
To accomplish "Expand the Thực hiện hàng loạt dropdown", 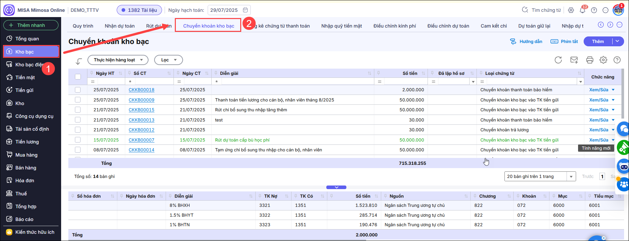I will [x=118, y=60].
